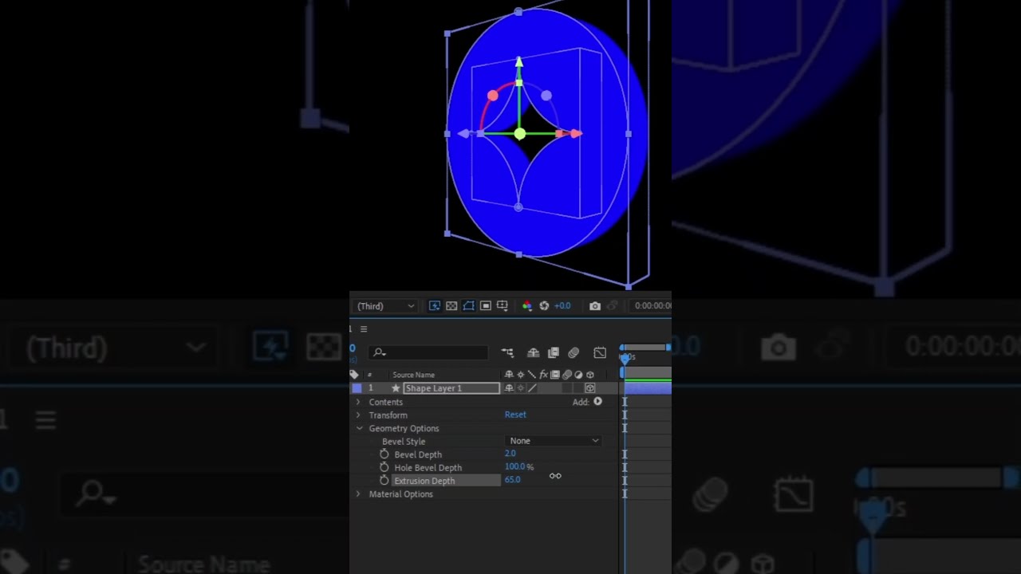Enable Frame Blending timeline button
Image resolution: width=1021 pixels, height=574 pixels.
coord(553,352)
